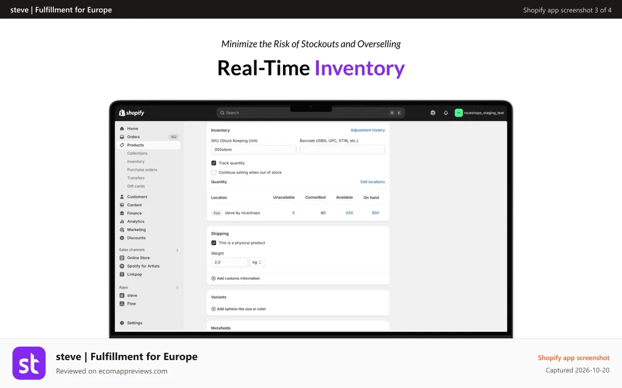Click the Linkpop channel icon
Image resolution: width=622 pixels, height=388 pixels.
coord(122,274)
